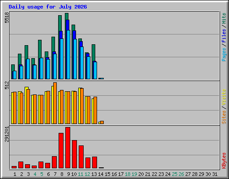Select day 31 on the x-axis
Screen dimensions: 229x179
(x=215, y=174)
